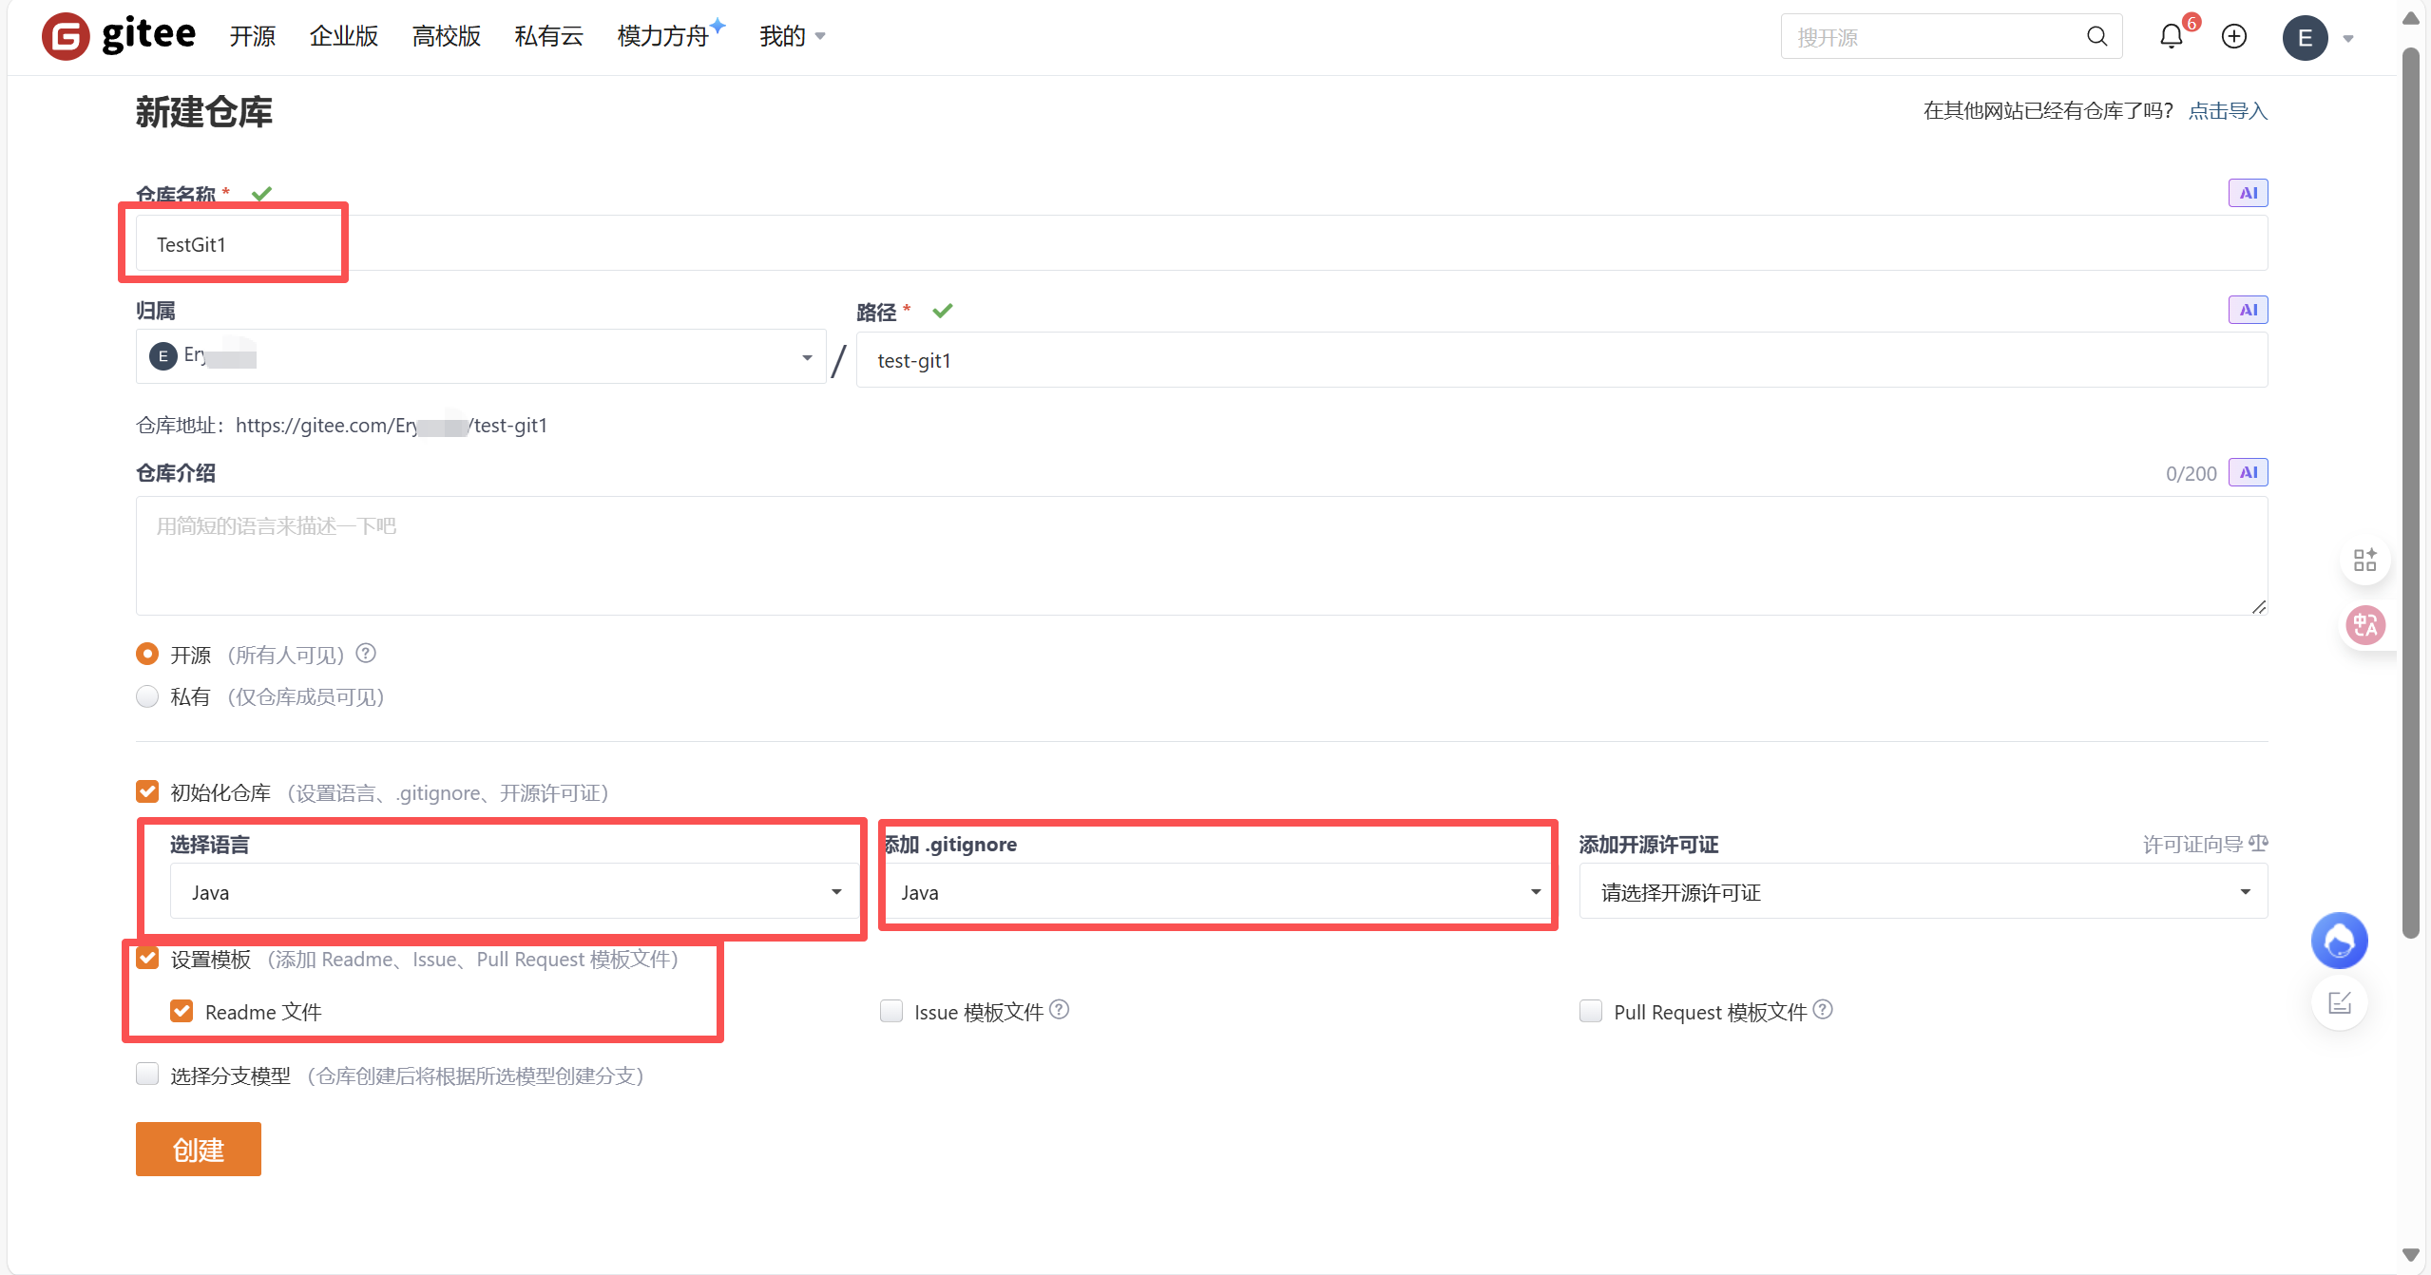
Task: Open the 企业版 menu item
Action: (343, 37)
